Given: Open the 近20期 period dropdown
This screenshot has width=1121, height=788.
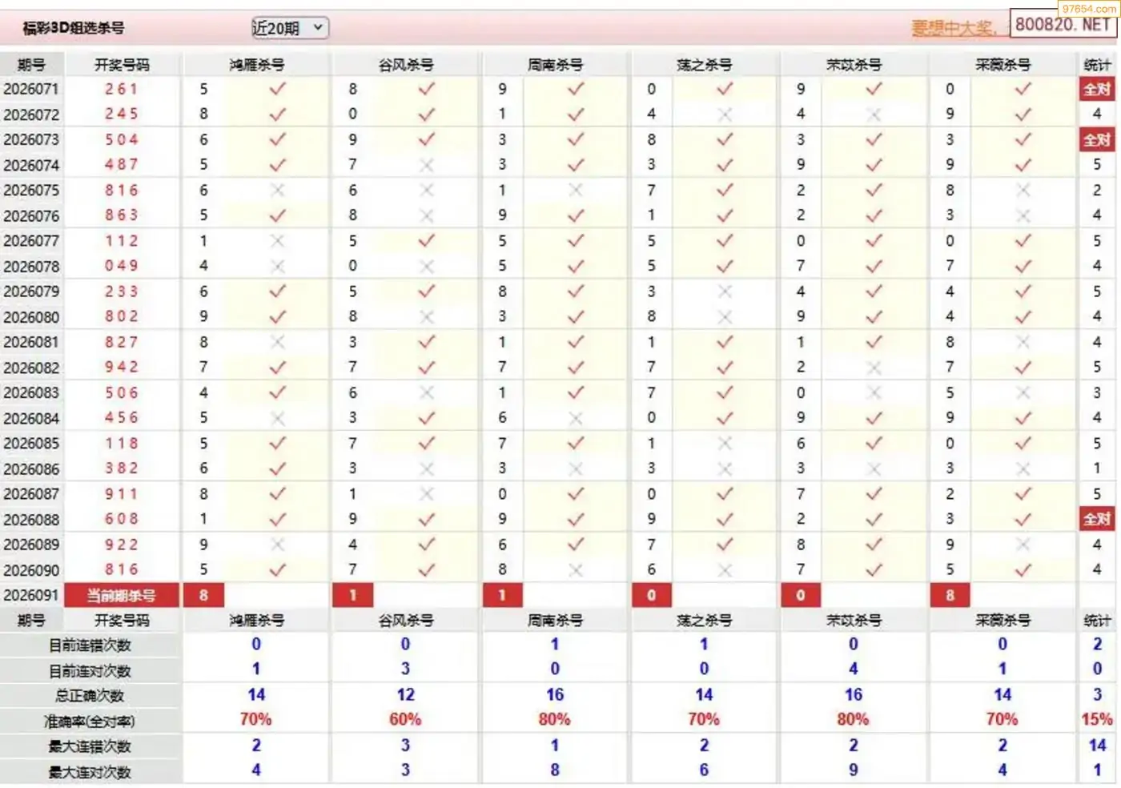Looking at the screenshot, I should click(290, 28).
